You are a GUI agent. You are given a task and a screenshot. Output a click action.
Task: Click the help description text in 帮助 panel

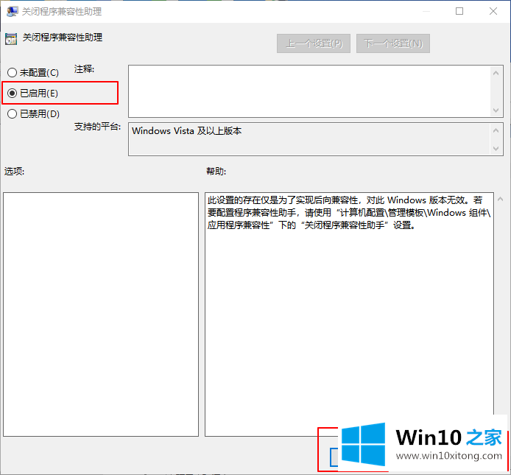tap(349, 213)
